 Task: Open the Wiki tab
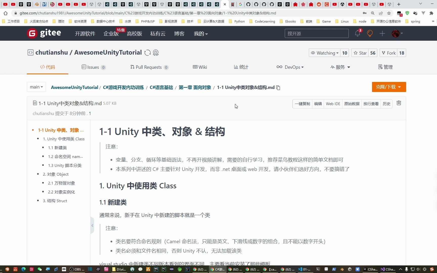[x=200, y=67]
